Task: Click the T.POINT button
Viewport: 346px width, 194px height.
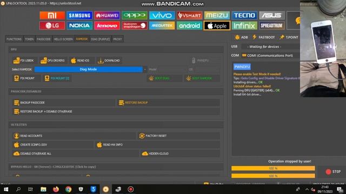Action: (x=289, y=37)
